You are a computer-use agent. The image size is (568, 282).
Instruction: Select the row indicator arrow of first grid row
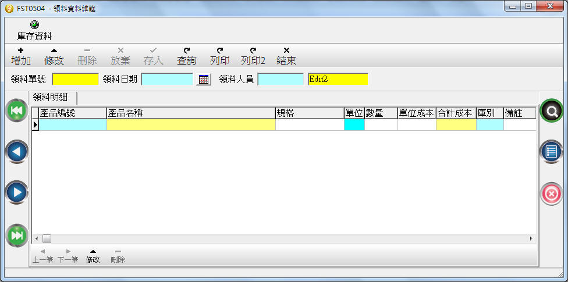[x=35, y=125]
